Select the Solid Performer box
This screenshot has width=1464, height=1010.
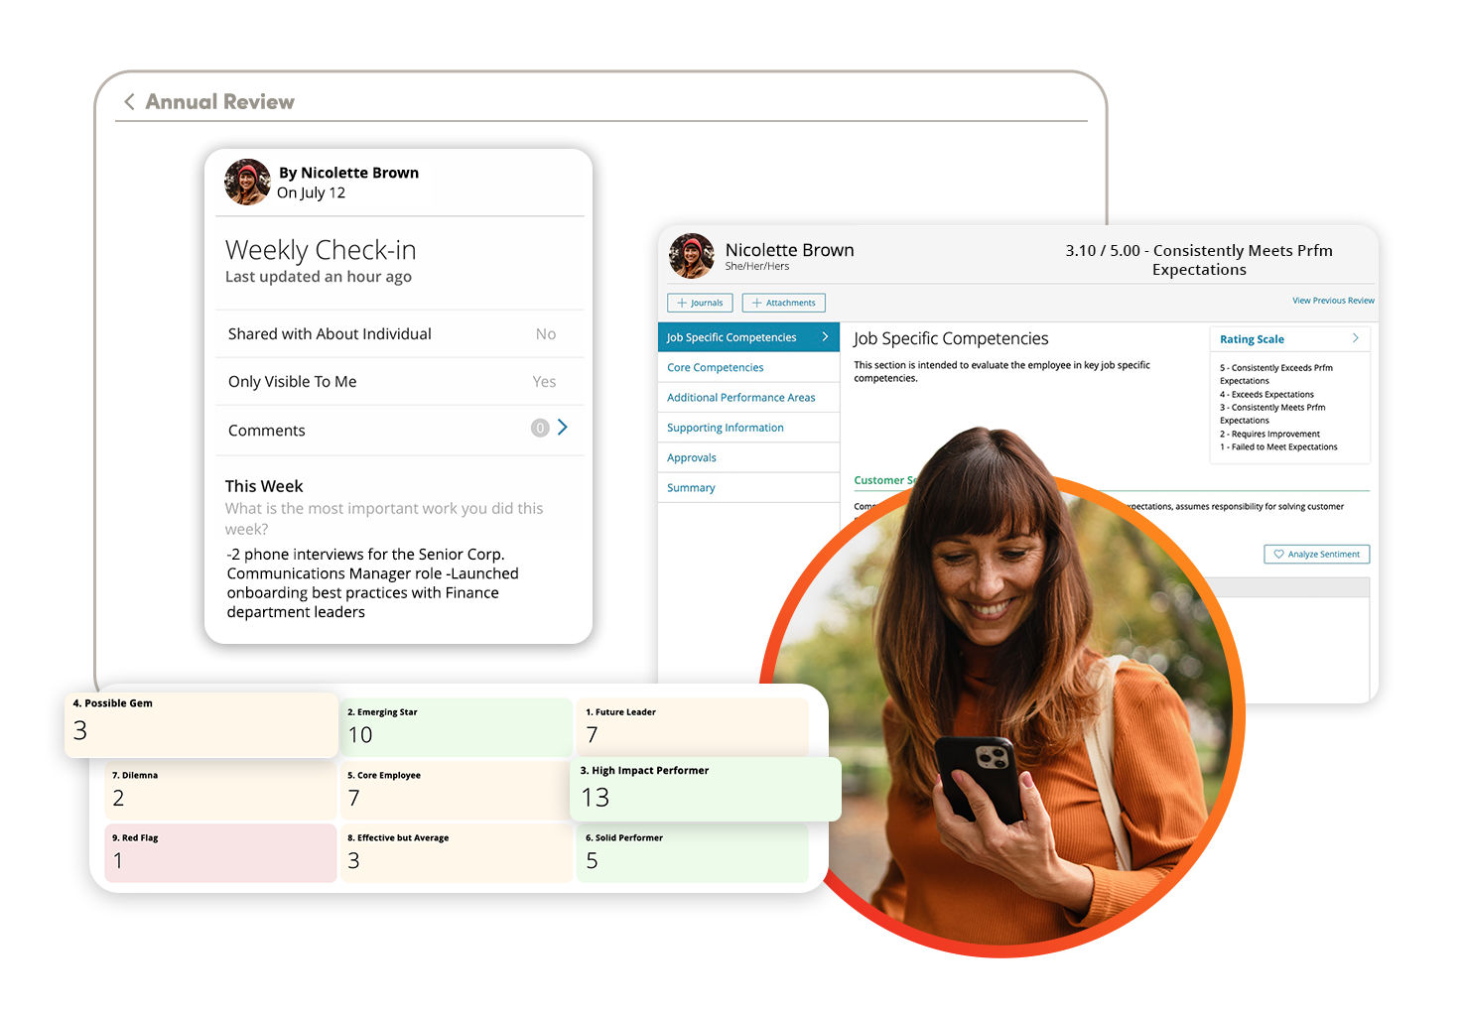click(x=693, y=853)
